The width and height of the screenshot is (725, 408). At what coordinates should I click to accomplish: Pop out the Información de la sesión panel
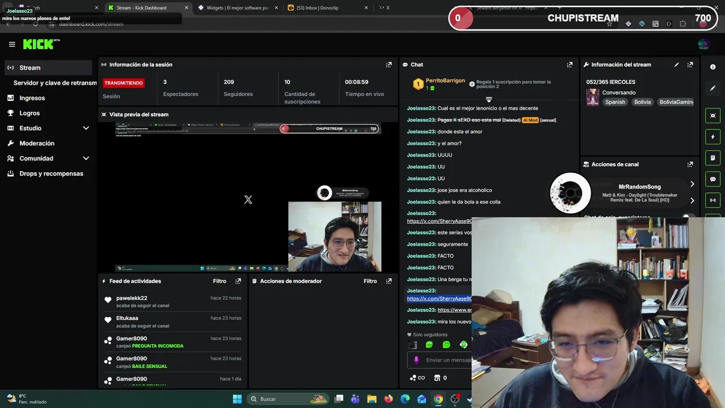click(x=389, y=65)
